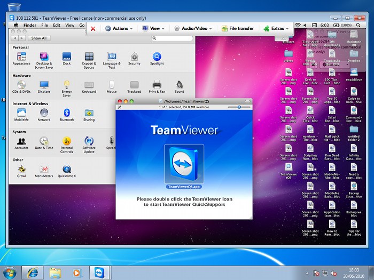Open the Wi-Fi status menu
The image size is (374, 280).
(298, 25)
